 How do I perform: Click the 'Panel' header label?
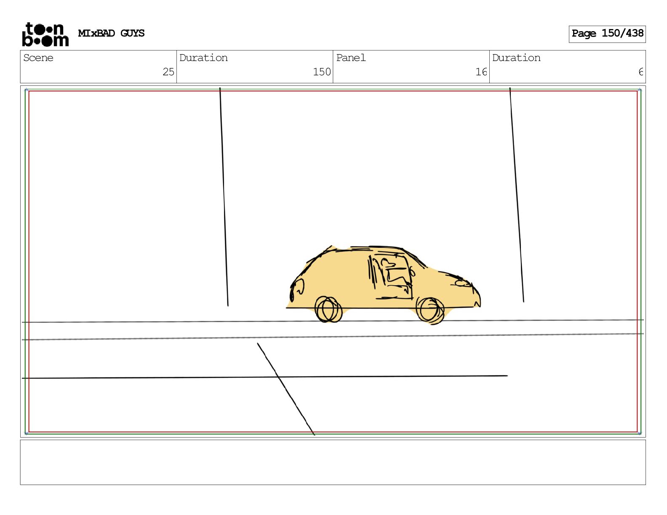(351, 58)
